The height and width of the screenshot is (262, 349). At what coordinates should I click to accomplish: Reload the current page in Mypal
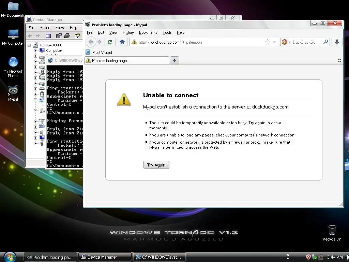[110, 42]
